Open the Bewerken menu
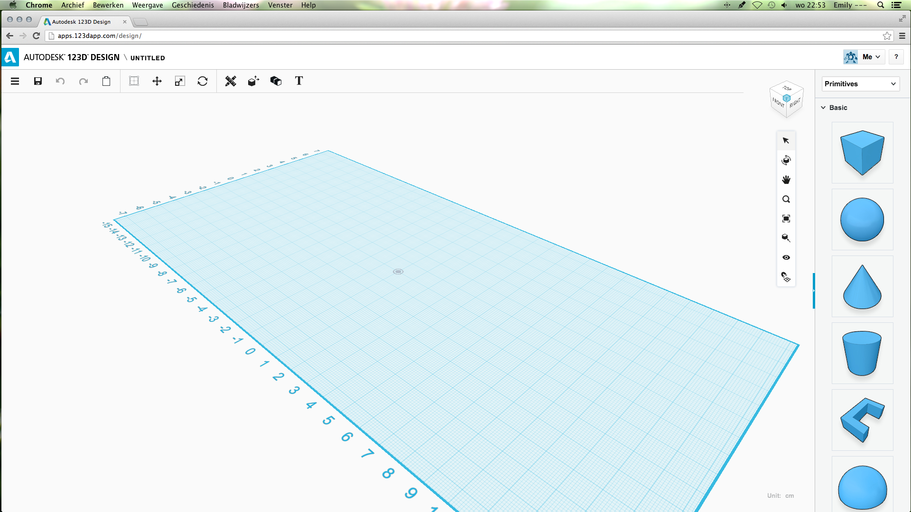This screenshot has width=911, height=512. click(108, 5)
